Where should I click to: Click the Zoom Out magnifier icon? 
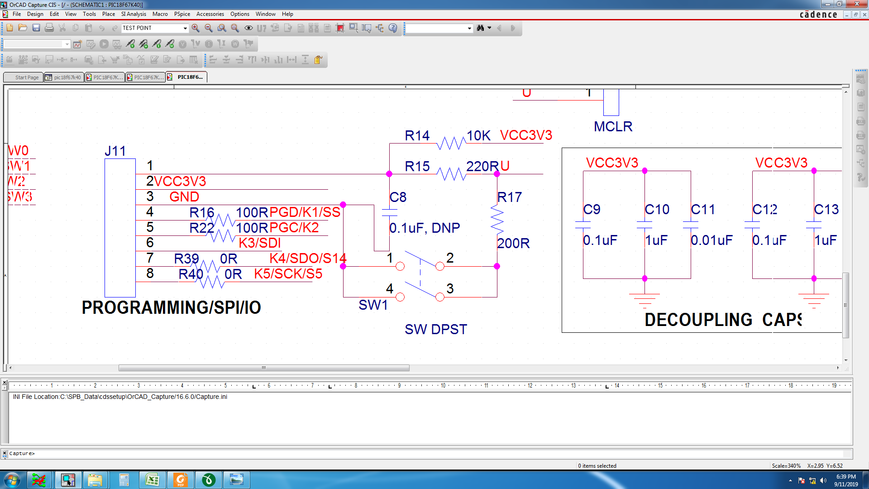pyautogui.click(x=209, y=28)
